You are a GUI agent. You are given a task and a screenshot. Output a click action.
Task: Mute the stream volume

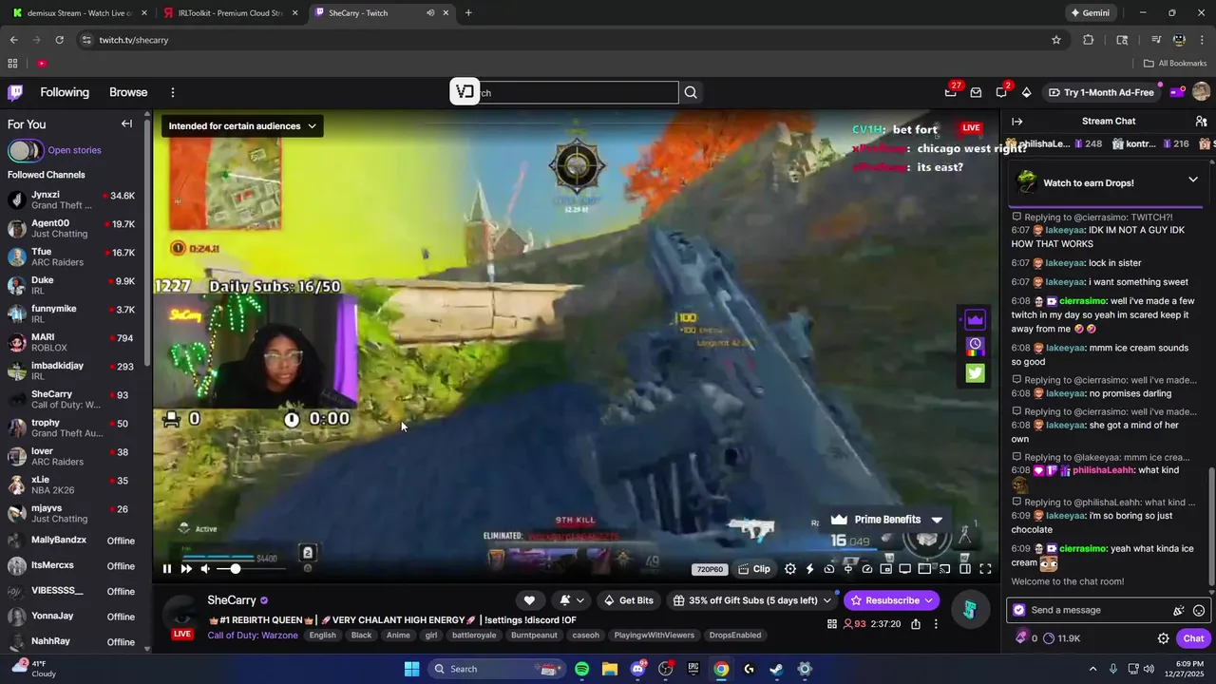(205, 569)
